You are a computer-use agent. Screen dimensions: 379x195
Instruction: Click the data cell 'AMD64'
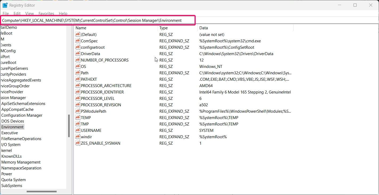click(x=206, y=86)
